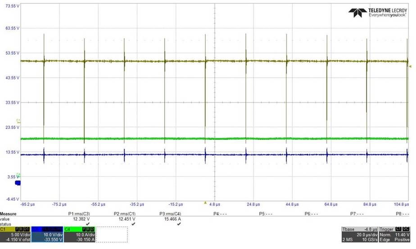This screenshot has height=249, width=416.
Task: Select the empty P4 measurement slot
Action: pyautogui.click(x=220, y=214)
